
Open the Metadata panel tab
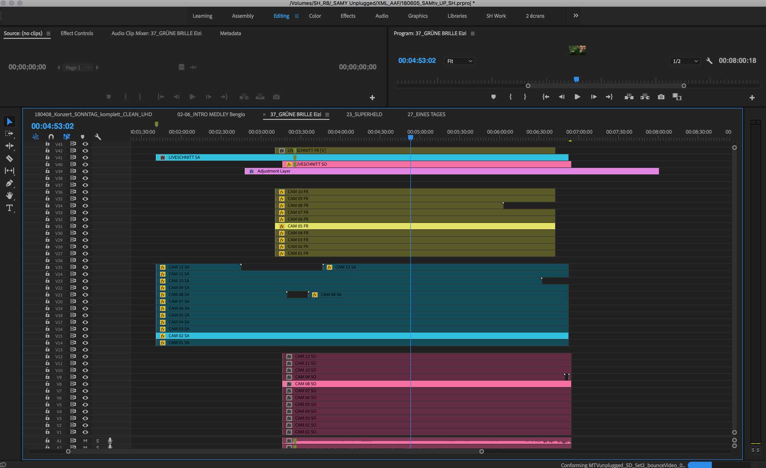[x=230, y=33]
